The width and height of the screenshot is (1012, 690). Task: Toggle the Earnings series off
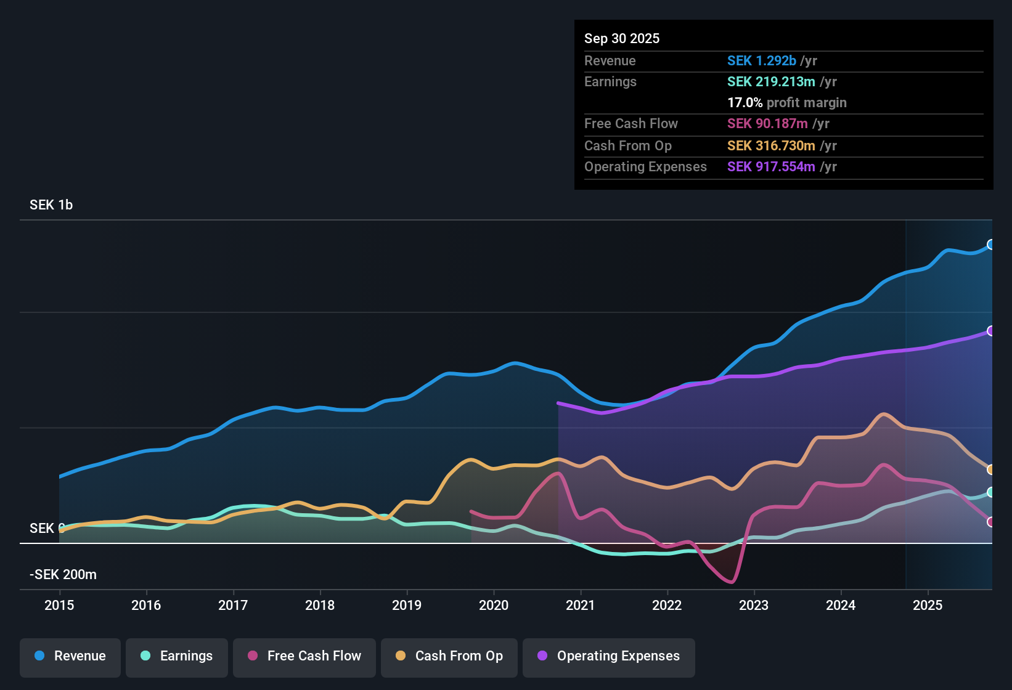176,656
